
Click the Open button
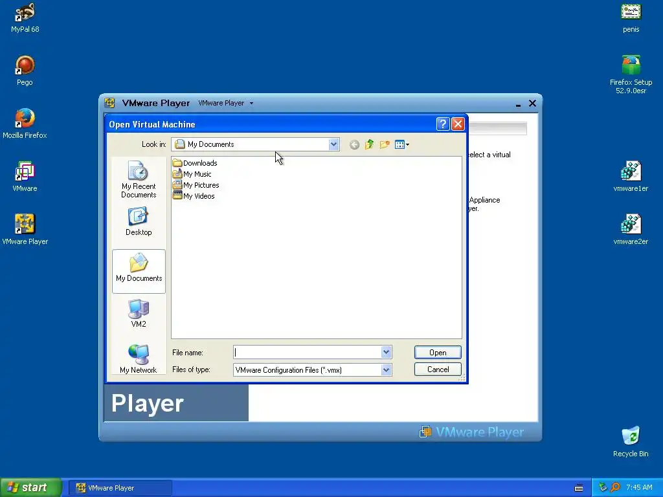[438, 353]
